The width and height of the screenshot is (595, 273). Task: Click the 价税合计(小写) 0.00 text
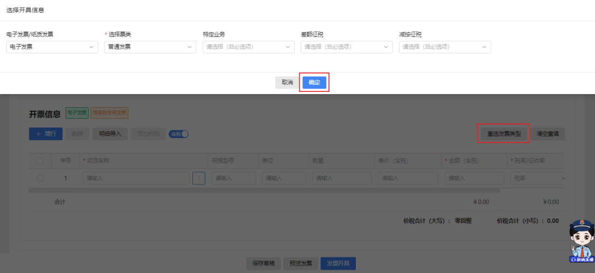pyautogui.click(x=528, y=221)
